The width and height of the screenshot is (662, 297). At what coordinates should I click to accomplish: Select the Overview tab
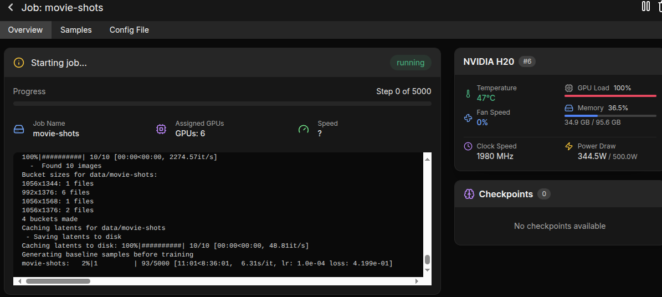click(x=25, y=30)
